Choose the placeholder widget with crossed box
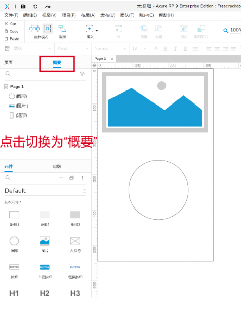The image size is (241, 312). 75,241
